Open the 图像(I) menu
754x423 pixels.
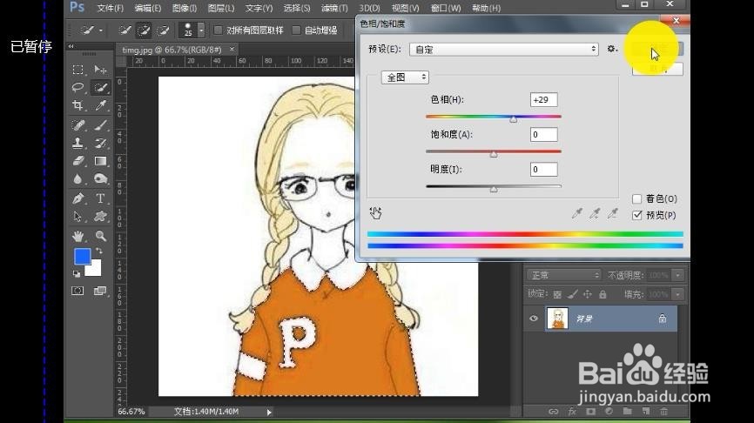(x=185, y=8)
